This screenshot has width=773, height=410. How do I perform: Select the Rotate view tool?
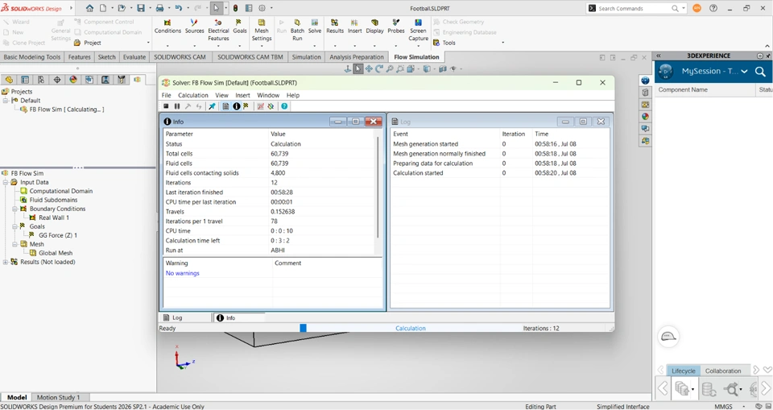pyautogui.click(x=379, y=69)
